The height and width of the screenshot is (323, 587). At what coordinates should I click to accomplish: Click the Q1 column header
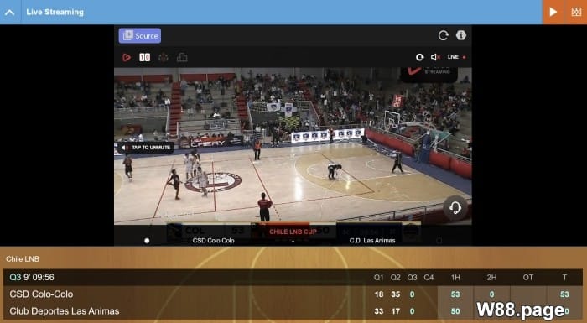[x=378, y=278]
